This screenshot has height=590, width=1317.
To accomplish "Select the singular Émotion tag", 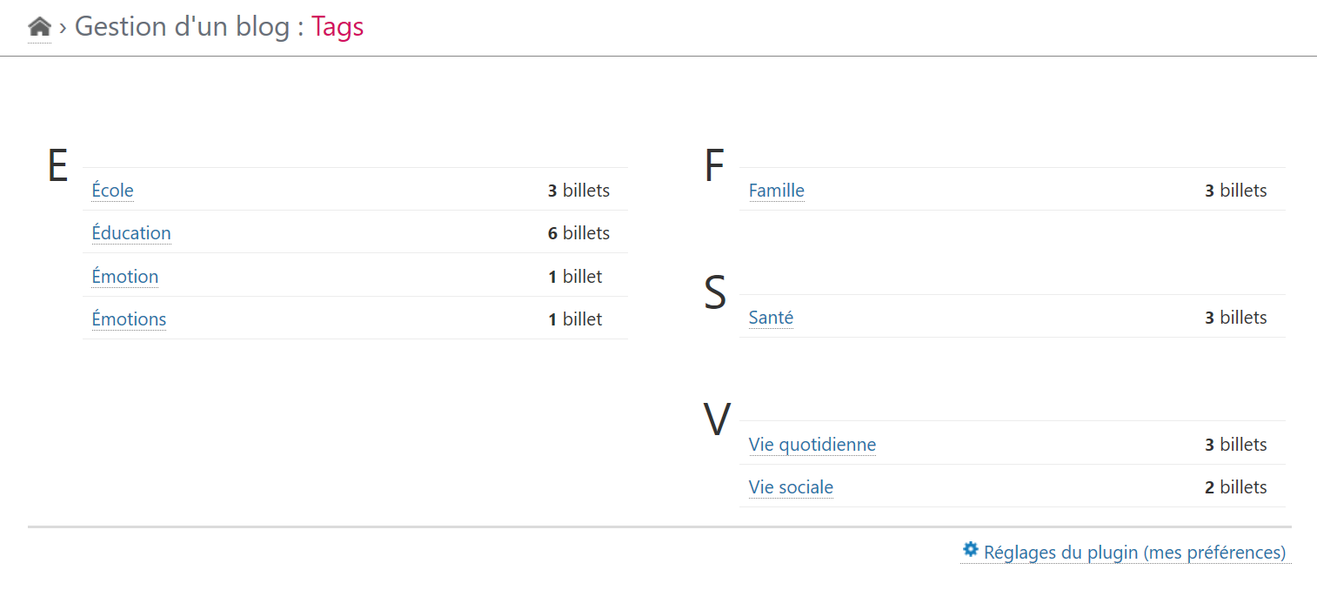I will click(125, 277).
